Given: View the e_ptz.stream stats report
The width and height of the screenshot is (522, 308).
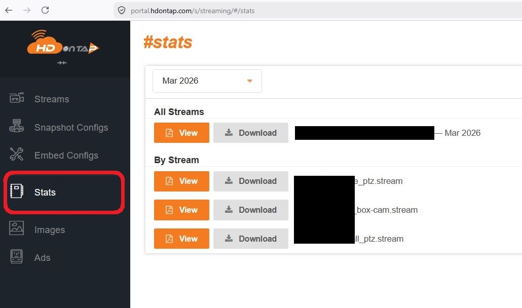Looking at the screenshot, I should coord(181,181).
